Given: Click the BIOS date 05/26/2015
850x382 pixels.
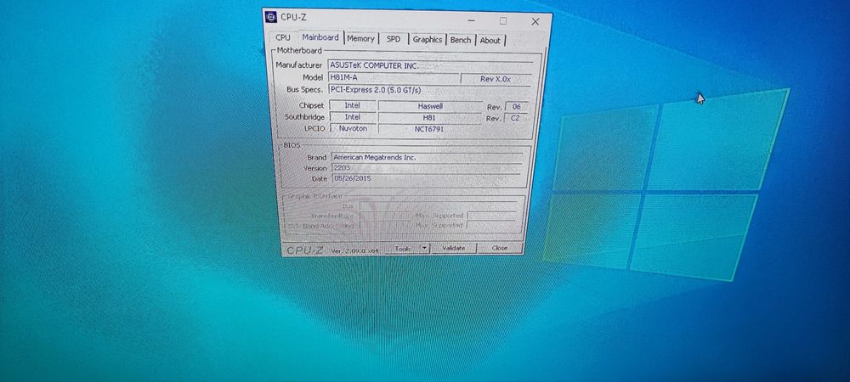Looking at the screenshot, I should [x=427, y=178].
